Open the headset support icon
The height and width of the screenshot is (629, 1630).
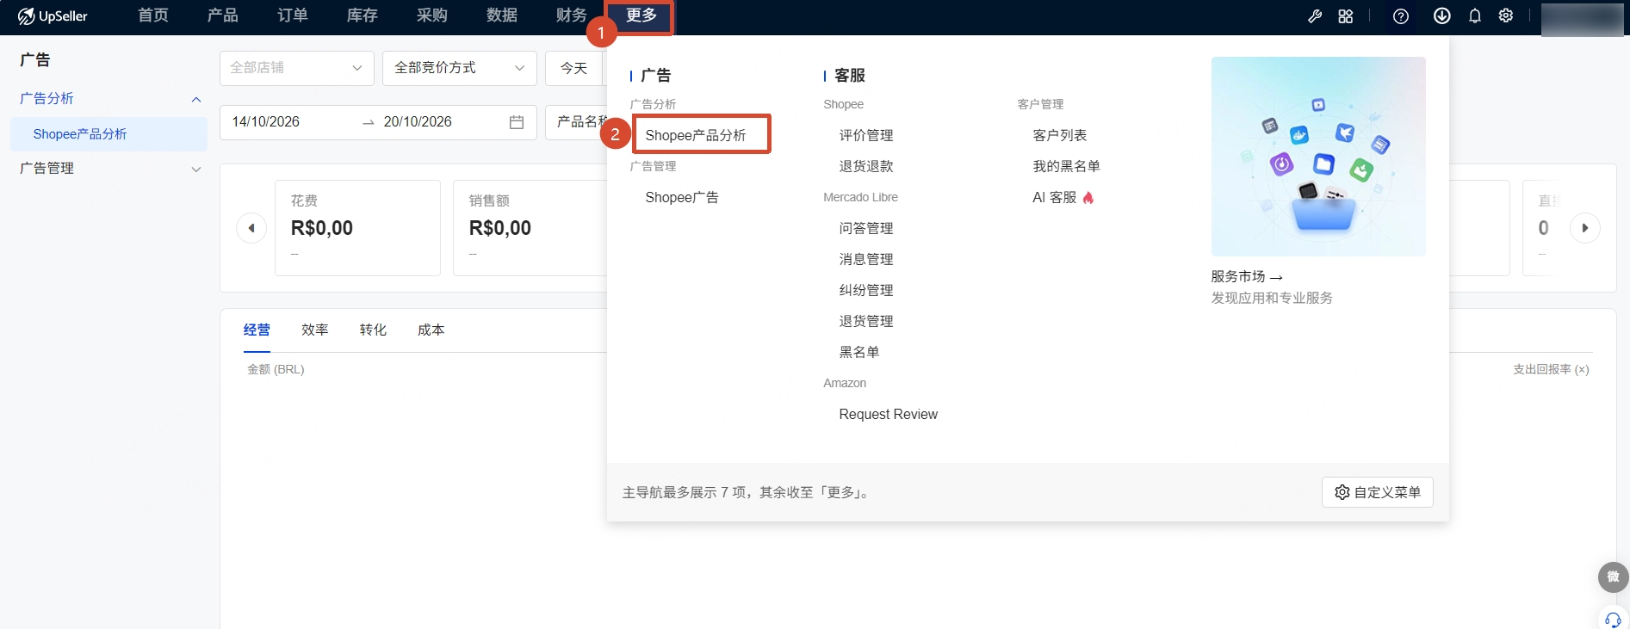coord(1613,620)
